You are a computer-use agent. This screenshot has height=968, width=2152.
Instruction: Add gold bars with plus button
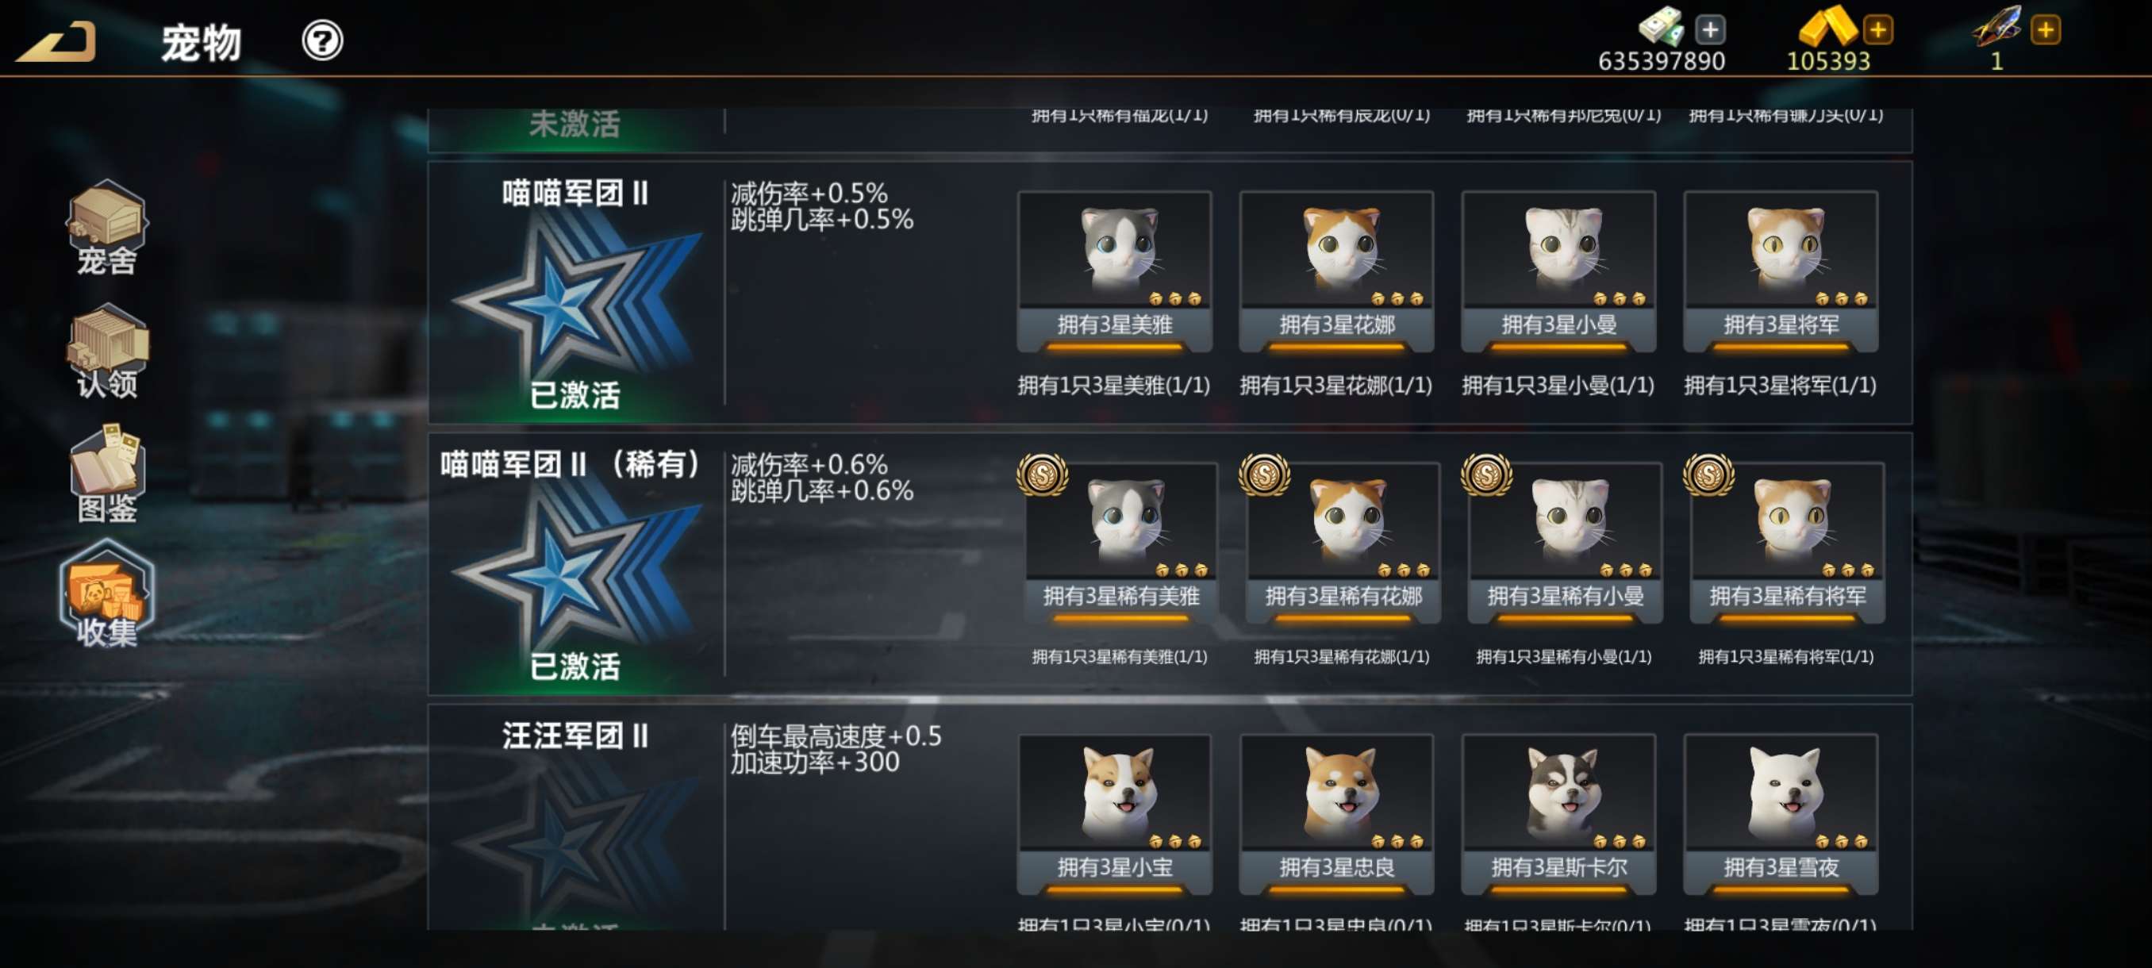click(x=1878, y=30)
